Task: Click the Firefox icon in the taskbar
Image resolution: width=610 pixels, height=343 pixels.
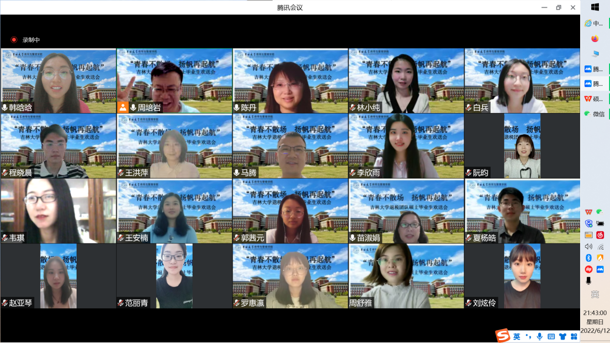Action: click(x=595, y=38)
